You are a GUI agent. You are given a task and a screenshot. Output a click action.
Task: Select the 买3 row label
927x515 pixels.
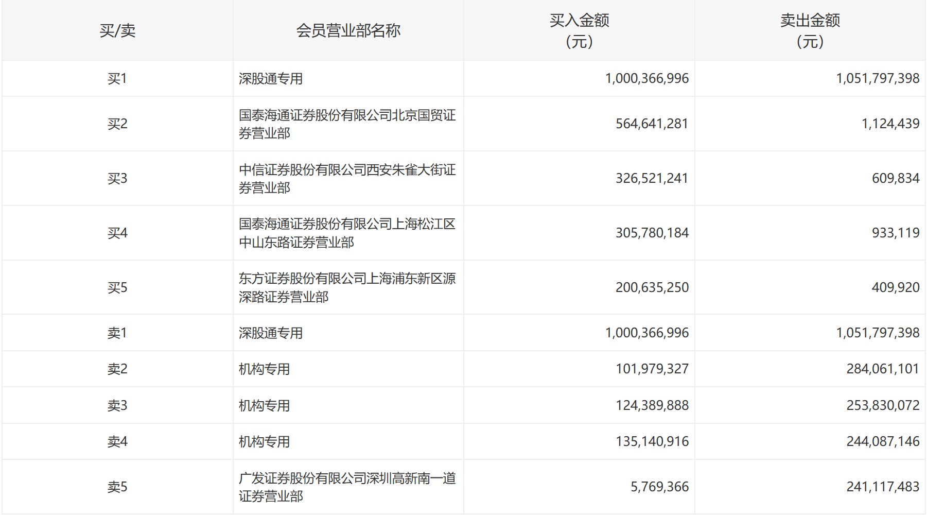(117, 178)
